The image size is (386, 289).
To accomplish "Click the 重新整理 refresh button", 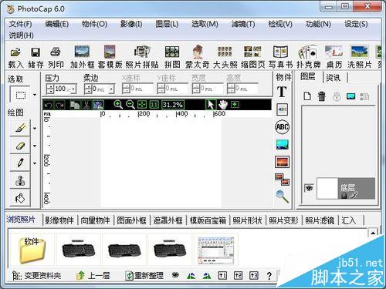I will pyautogui.click(x=144, y=276).
